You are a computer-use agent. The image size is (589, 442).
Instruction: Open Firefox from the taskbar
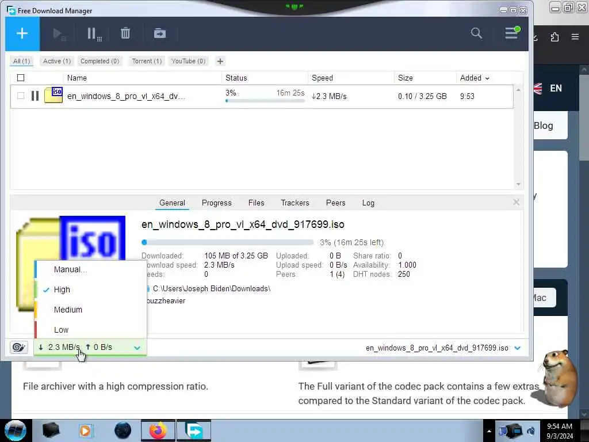click(x=158, y=430)
